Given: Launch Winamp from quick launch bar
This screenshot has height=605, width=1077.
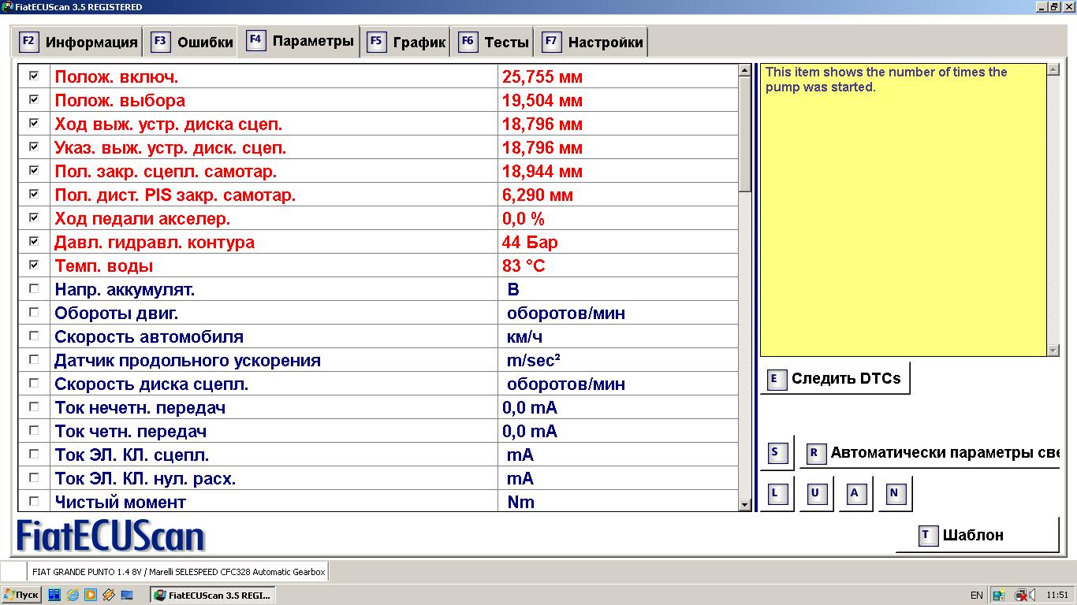Looking at the screenshot, I should point(108,595).
